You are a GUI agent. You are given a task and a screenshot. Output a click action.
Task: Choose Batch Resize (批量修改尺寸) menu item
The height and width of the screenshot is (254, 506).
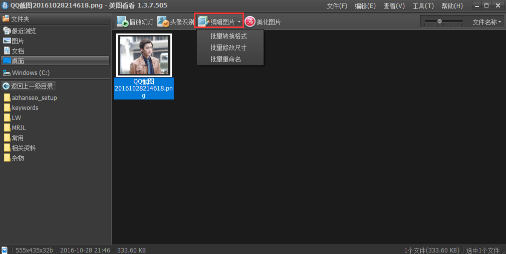pos(229,48)
